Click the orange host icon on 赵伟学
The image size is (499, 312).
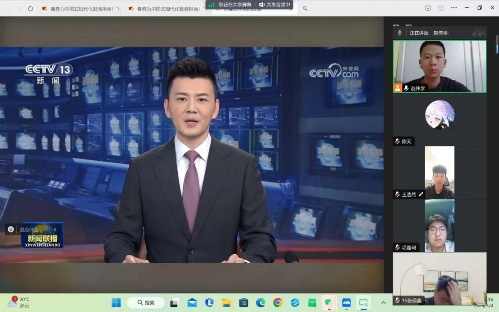pos(398,88)
